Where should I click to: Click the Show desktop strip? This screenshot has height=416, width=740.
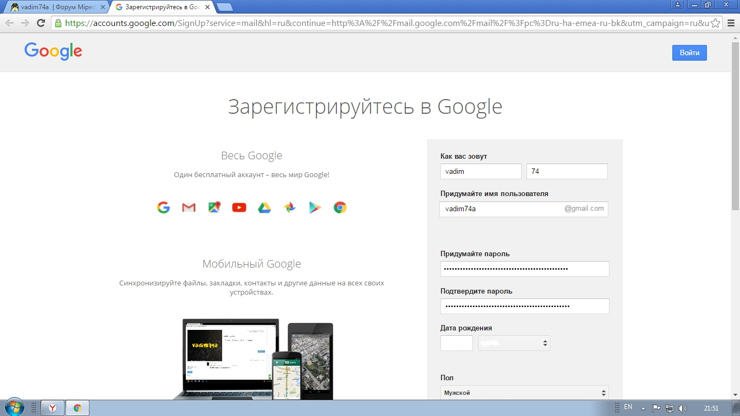click(x=736, y=408)
